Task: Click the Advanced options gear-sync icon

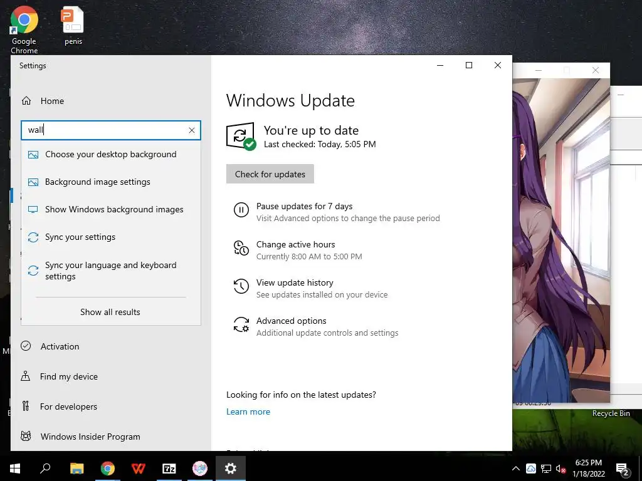Action: pyautogui.click(x=241, y=325)
